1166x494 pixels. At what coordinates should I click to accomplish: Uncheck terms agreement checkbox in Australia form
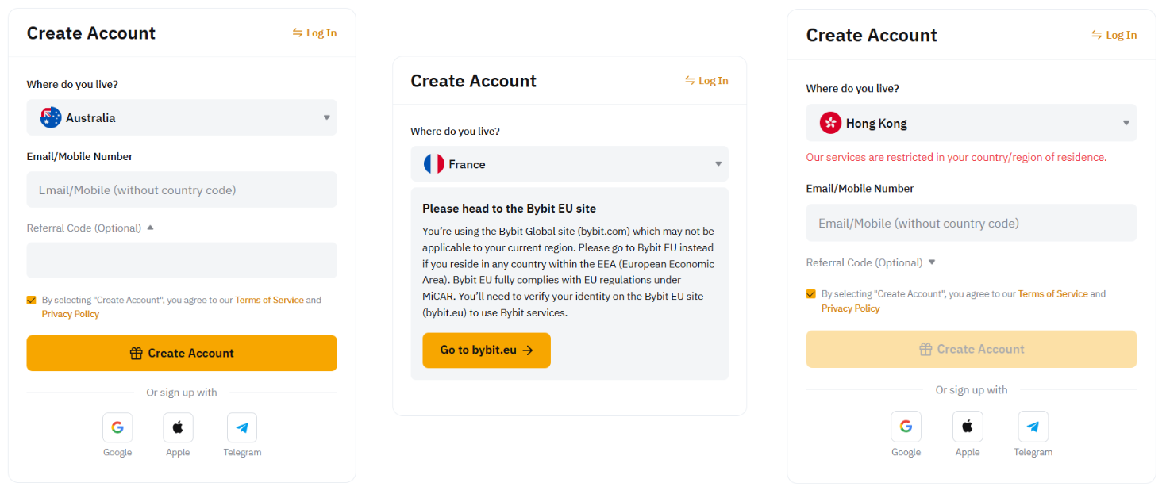pos(32,301)
